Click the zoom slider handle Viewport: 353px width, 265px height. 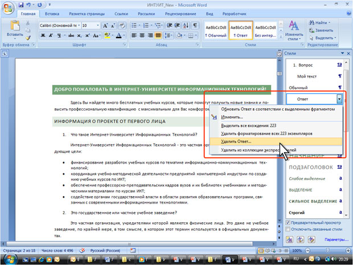(327, 250)
